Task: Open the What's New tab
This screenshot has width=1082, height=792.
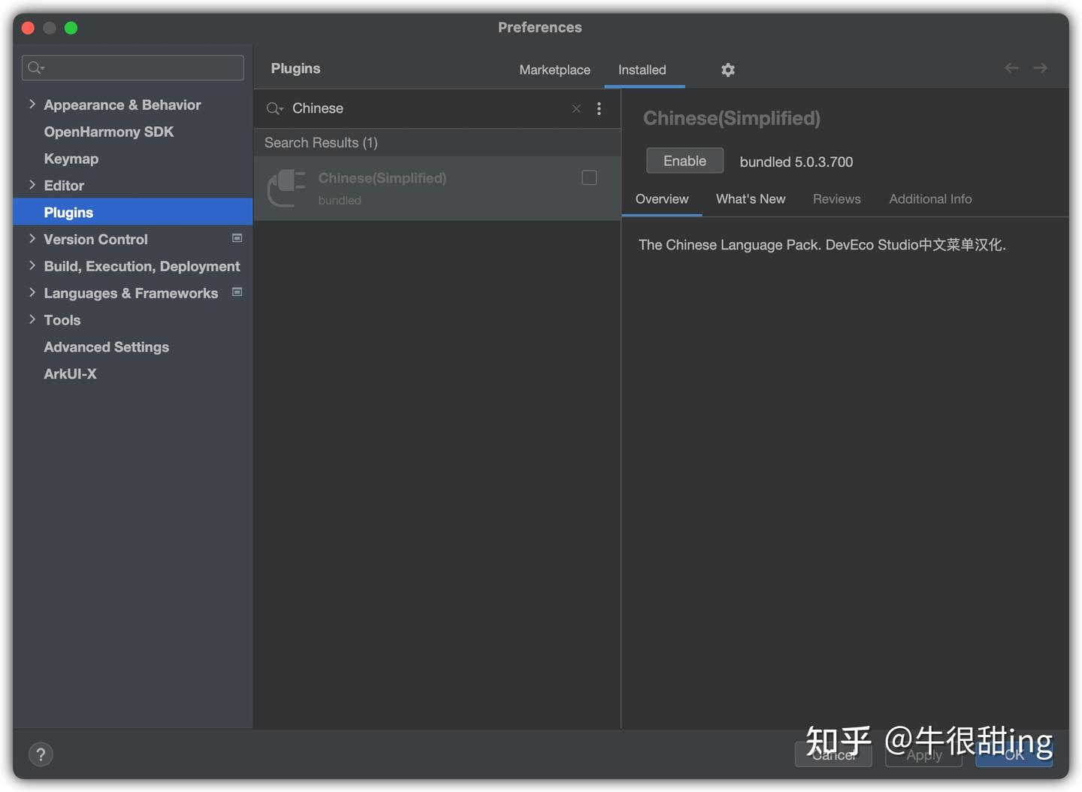Action: pyautogui.click(x=750, y=199)
